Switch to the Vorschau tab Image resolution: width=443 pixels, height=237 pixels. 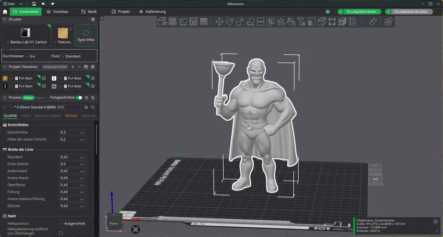coord(58,11)
